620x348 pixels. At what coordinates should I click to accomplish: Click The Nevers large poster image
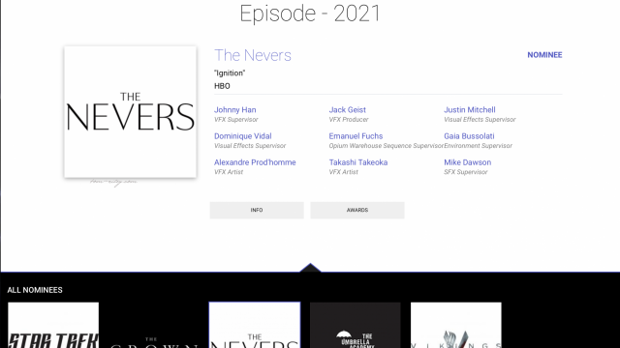coord(131,112)
